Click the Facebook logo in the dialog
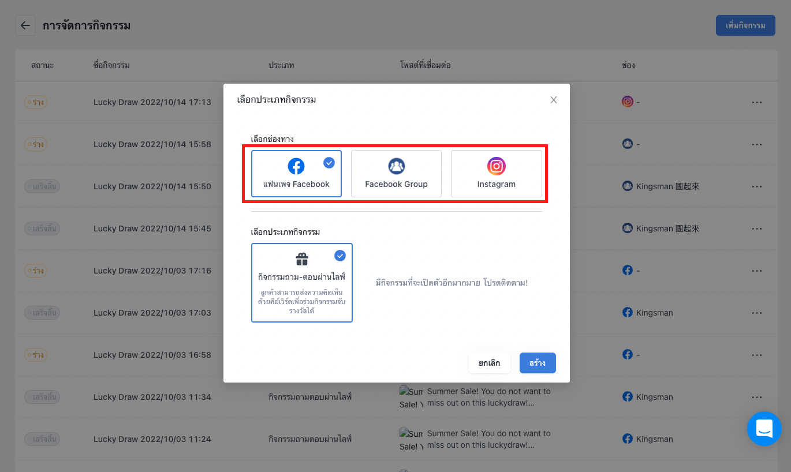This screenshot has width=791, height=472. click(296, 166)
